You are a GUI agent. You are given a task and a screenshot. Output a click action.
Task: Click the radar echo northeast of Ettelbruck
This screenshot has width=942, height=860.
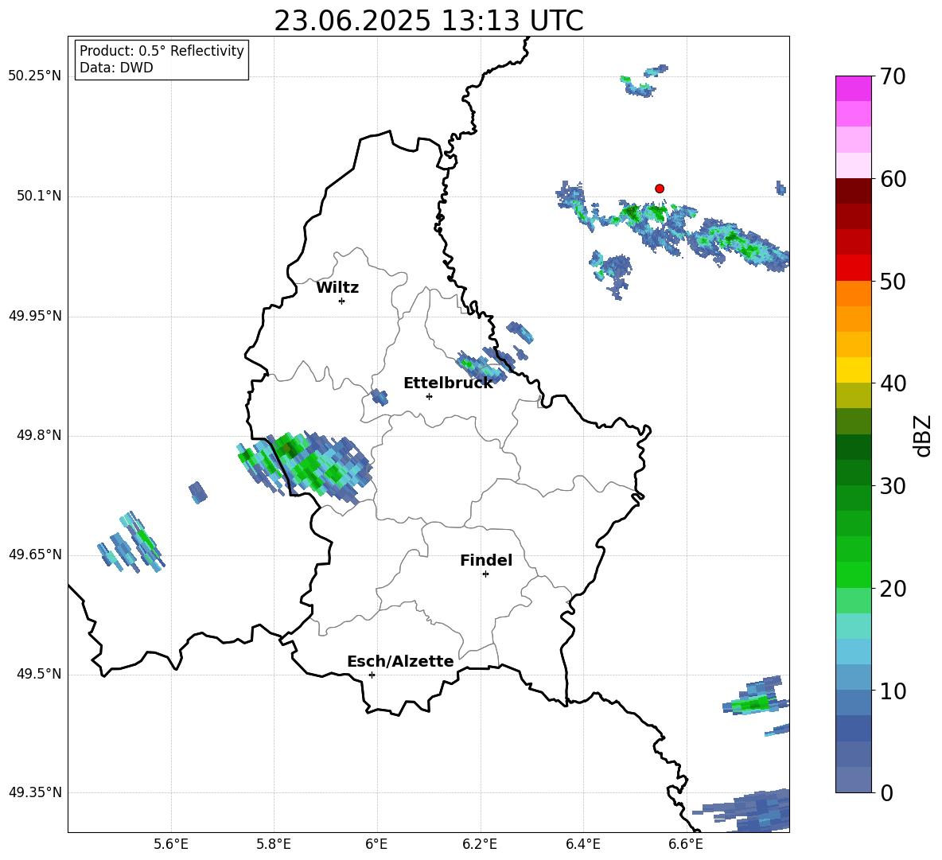tap(484, 364)
